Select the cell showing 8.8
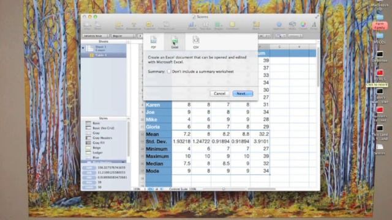Viewport: 392px width, 220px height. click(240, 134)
